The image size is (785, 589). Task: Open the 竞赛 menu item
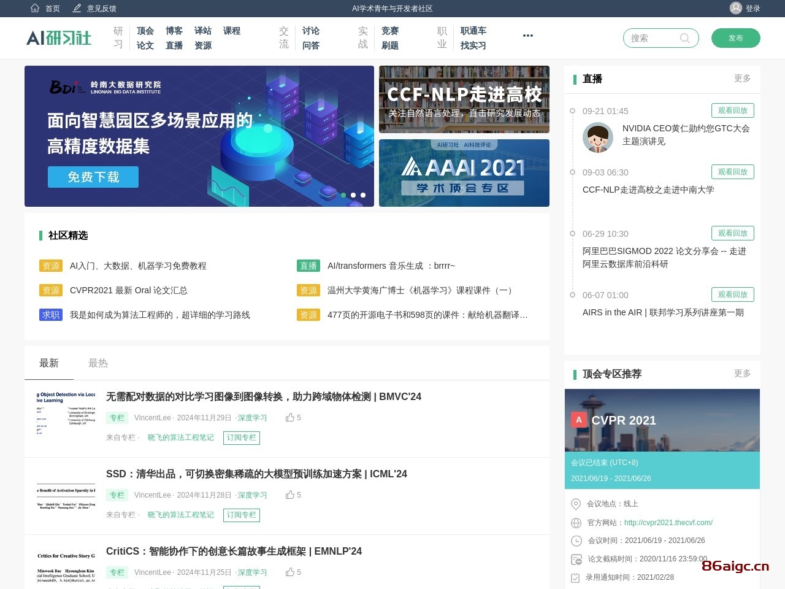(390, 31)
